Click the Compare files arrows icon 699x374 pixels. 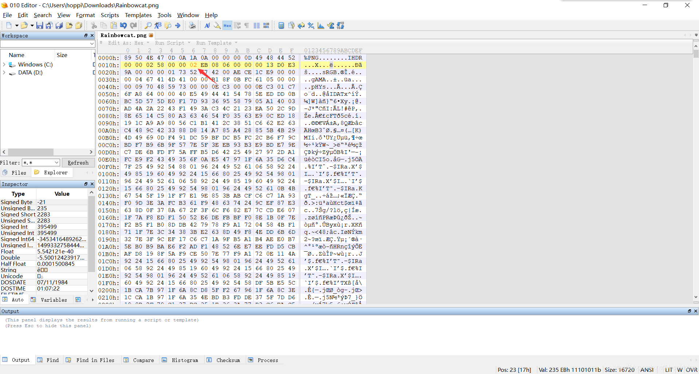click(x=301, y=25)
